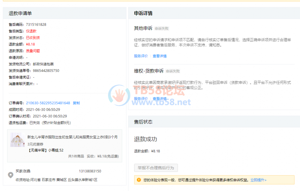Click the 立即提升 link
300x191 pixels.
[x=258, y=180]
